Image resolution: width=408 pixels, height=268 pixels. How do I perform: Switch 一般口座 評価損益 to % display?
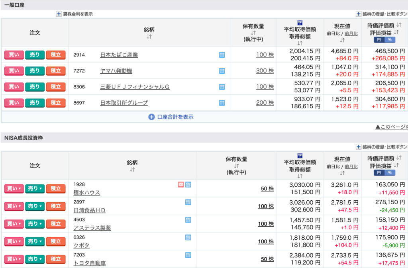coord(390,40)
